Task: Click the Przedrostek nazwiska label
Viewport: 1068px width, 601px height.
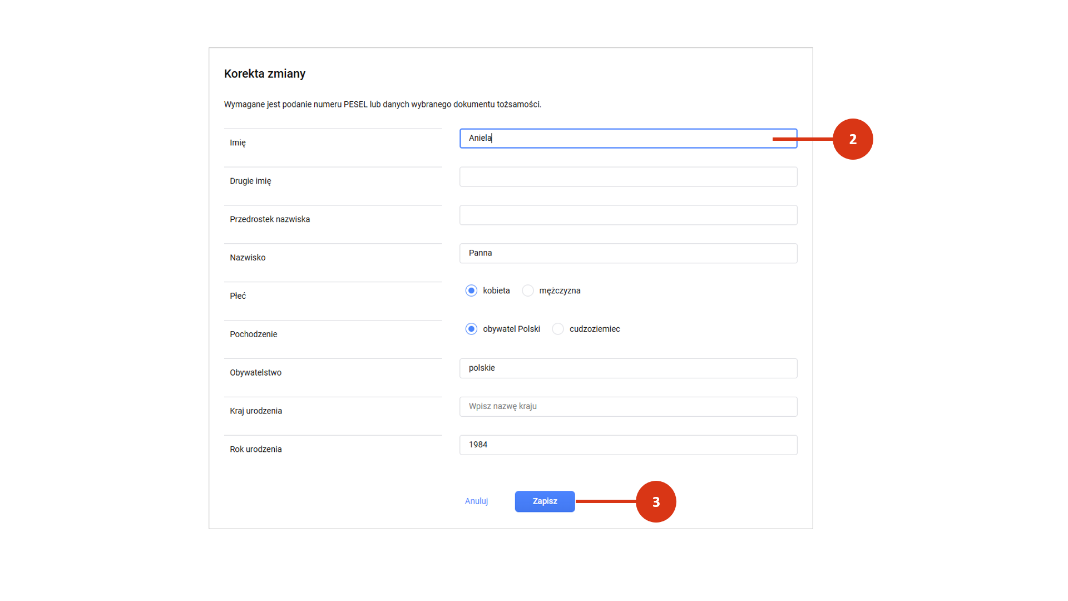Action: [x=270, y=219]
